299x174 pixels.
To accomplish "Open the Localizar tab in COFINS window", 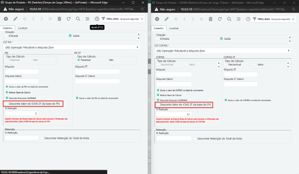I will click(x=174, y=28).
